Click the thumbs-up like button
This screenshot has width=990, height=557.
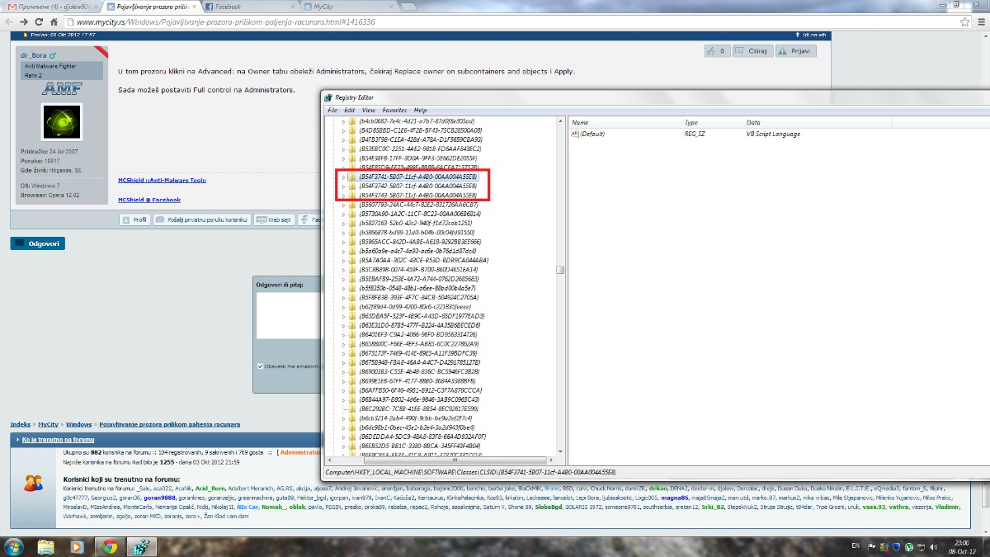tap(717, 50)
